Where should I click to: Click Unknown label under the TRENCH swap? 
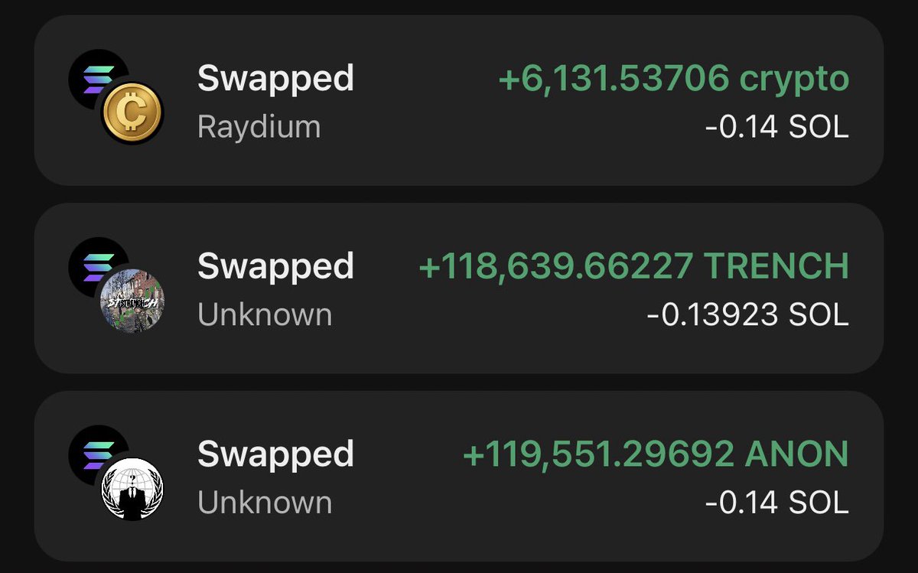tap(265, 314)
